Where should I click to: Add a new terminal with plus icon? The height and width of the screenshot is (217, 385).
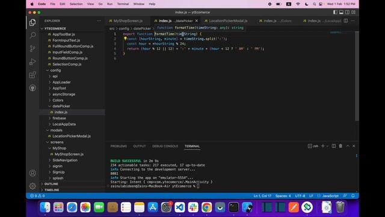coord(323,146)
